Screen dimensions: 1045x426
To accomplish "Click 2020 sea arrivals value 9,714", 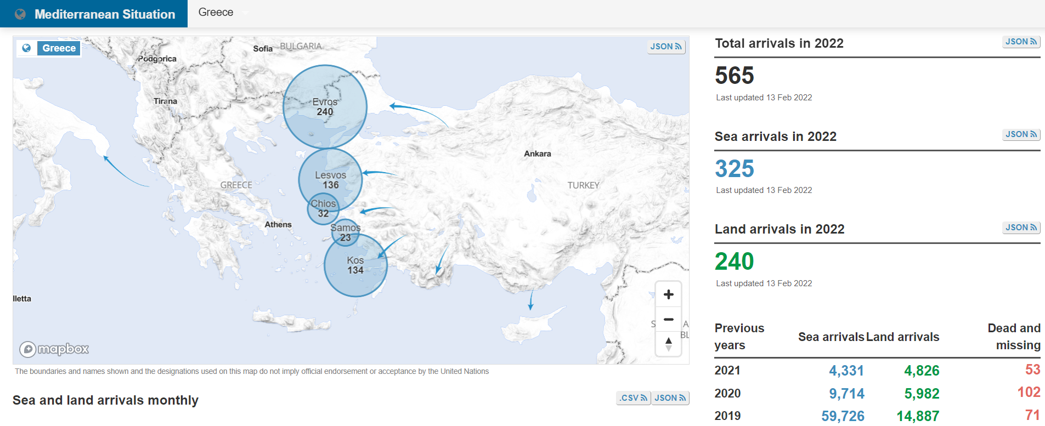I will tap(846, 394).
